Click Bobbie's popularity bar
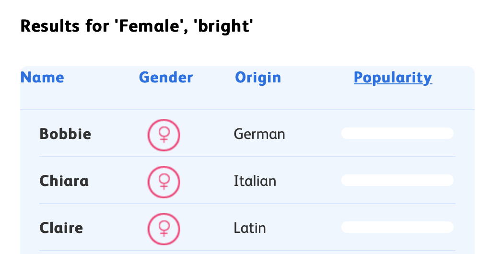The width and height of the screenshot is (491, 254). pyautogui.click(x=397, y=133)
